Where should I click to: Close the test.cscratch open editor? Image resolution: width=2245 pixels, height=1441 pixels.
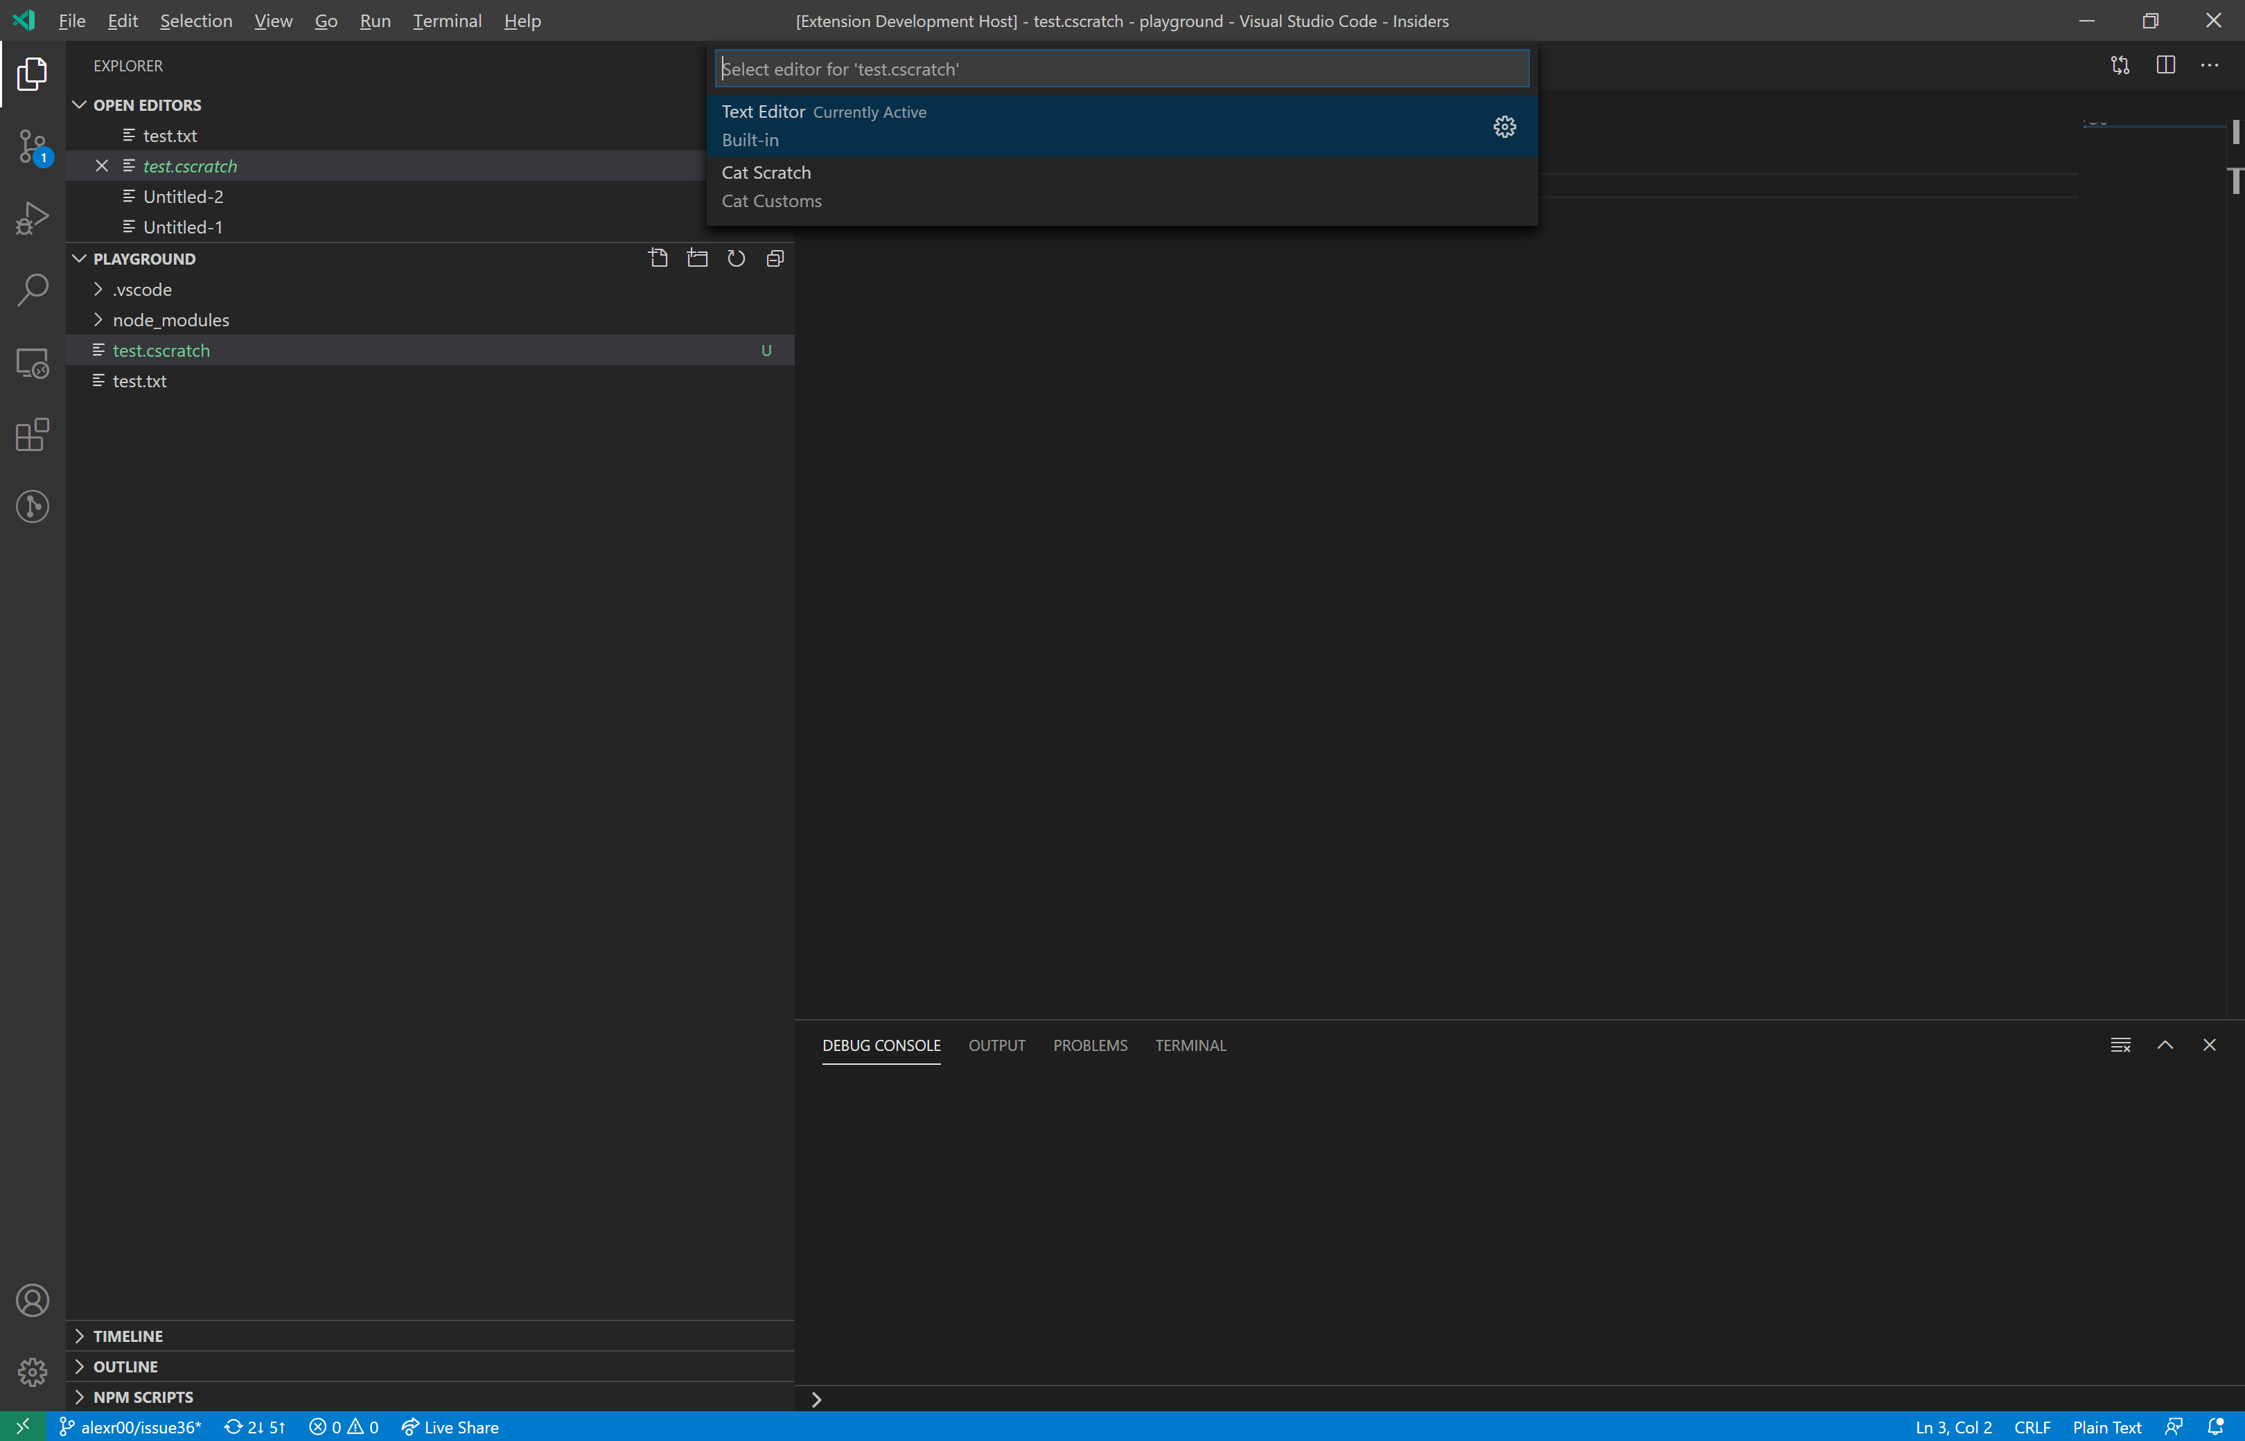[x=102, y=165]
